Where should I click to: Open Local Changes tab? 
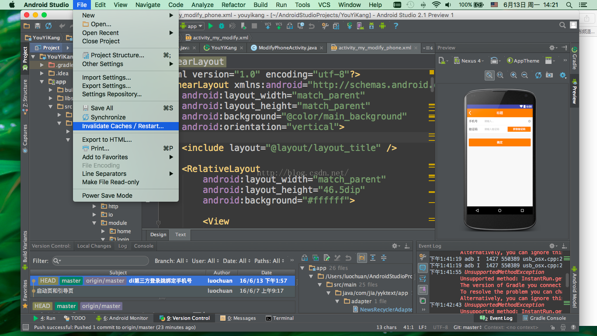pos(94,246)
